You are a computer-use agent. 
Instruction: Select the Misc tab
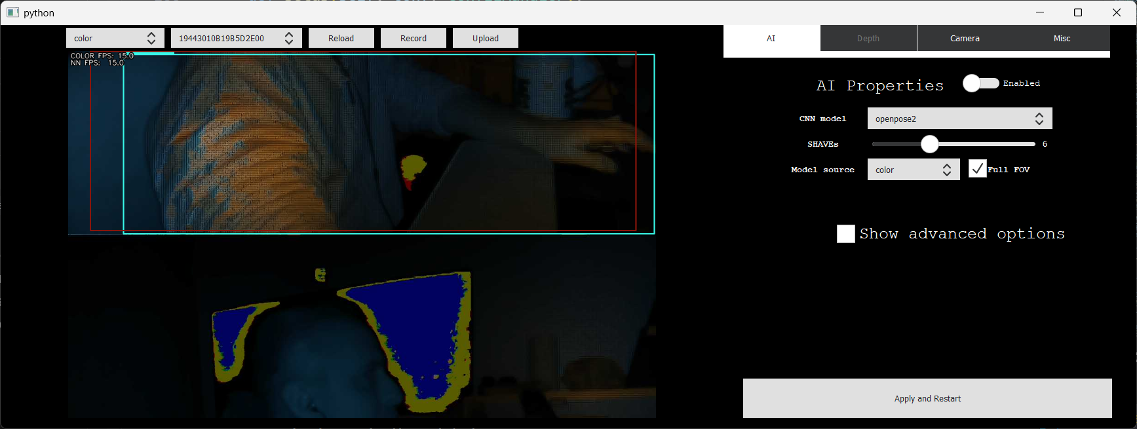(x=1062, y=39)
